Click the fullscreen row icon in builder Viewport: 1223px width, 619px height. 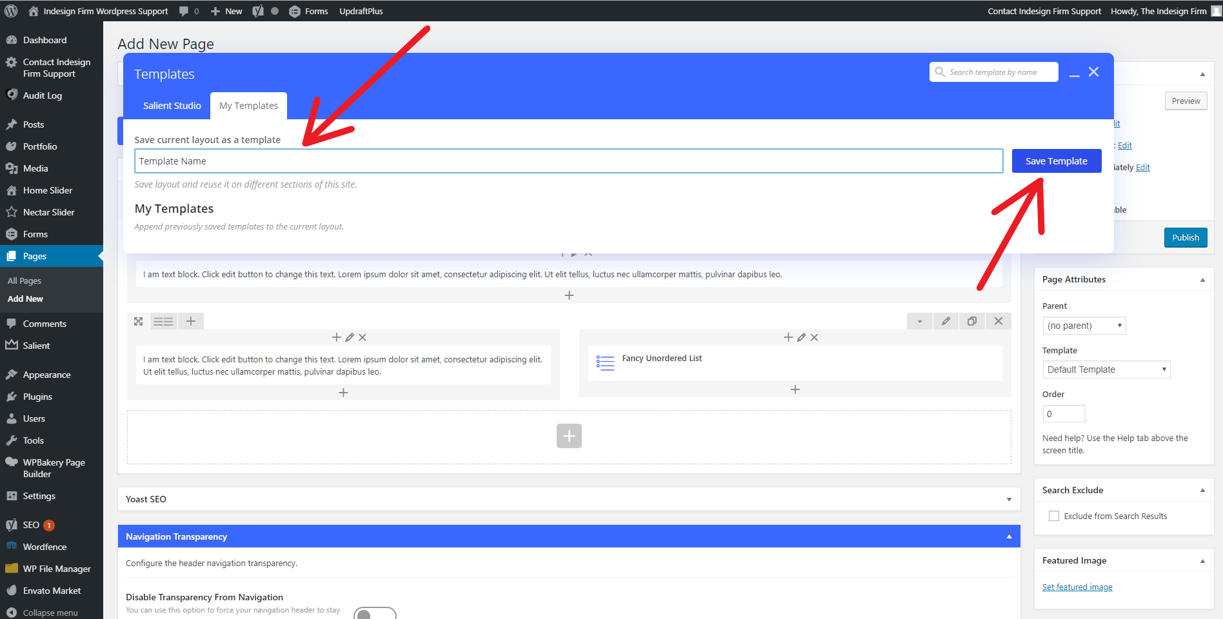(138, 321)
